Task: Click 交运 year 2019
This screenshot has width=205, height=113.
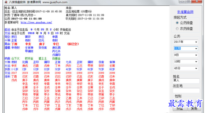Action: point(25,73)
